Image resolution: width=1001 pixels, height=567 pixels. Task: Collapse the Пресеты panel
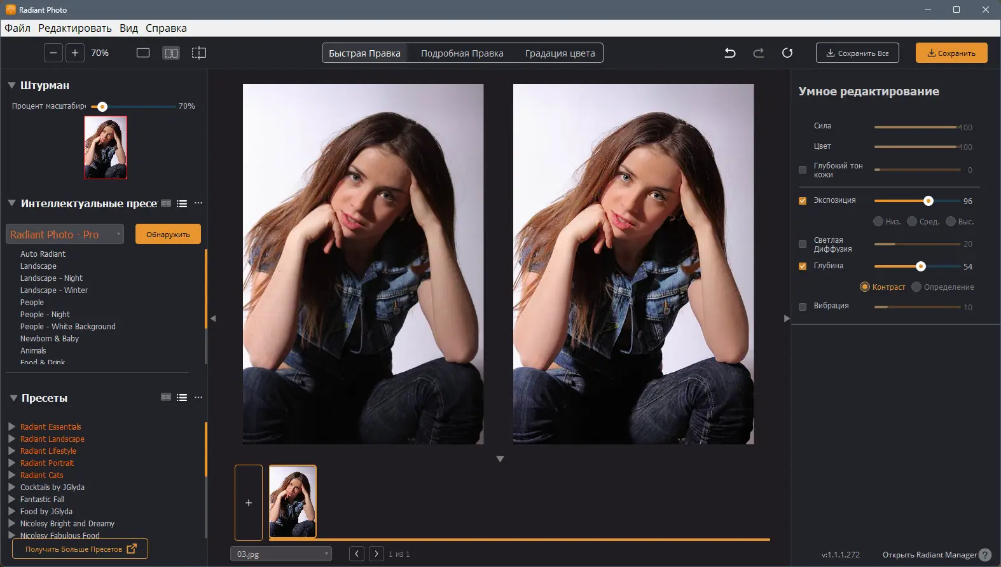click(13, 398)
